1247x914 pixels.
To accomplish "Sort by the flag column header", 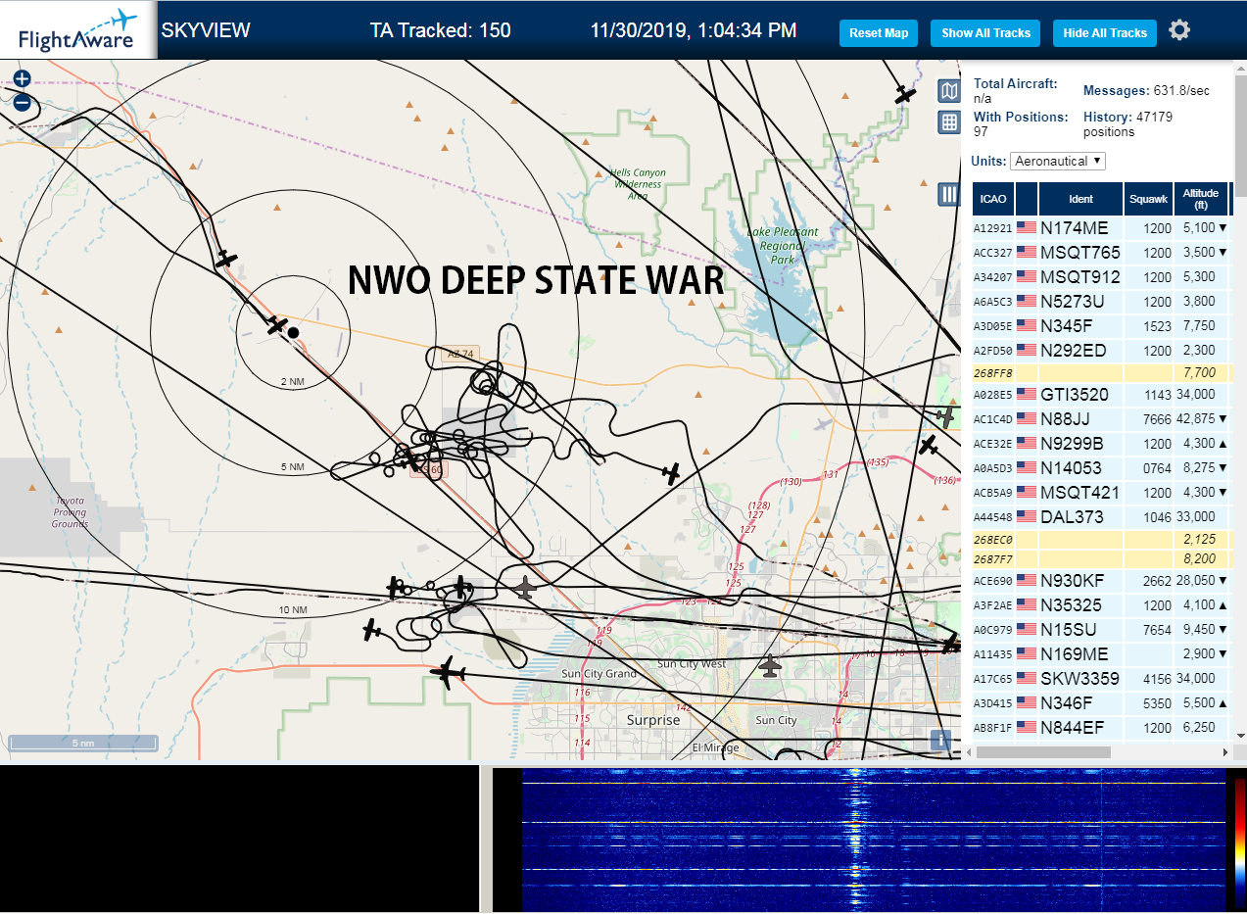I will (x=1027, y=199).
